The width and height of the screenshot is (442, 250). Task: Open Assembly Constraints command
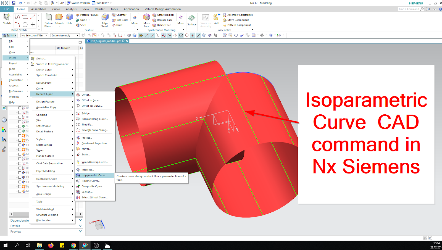click(238, 15)
